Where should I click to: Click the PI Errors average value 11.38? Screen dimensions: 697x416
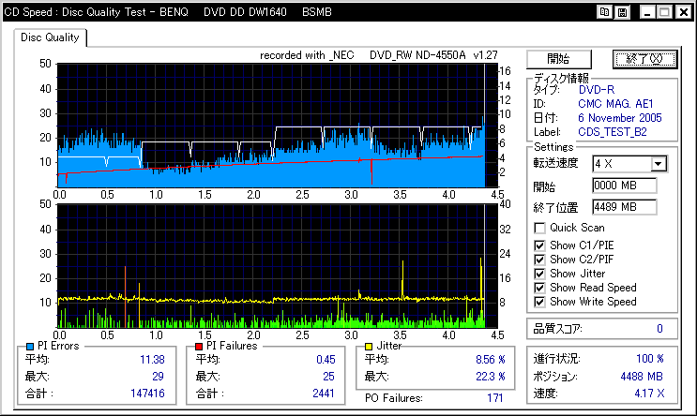click(152, 360)
